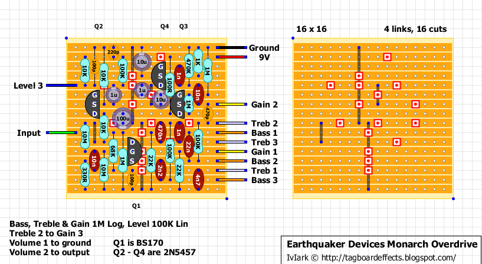Click the 1K resistor
The width and height of the screenshot is (482, 264).
pyautogui.click(x=198, y=61)
